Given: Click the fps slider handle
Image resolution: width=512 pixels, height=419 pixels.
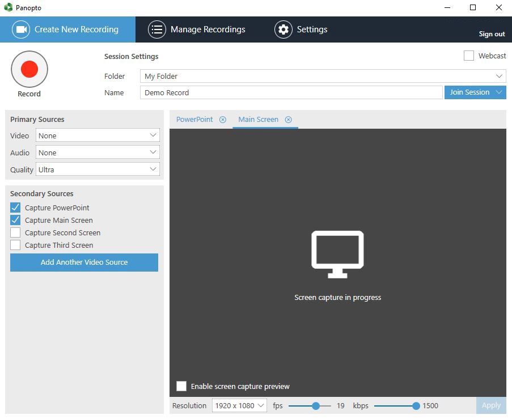Looking at the screenshot, I should (x=316, y=405).
